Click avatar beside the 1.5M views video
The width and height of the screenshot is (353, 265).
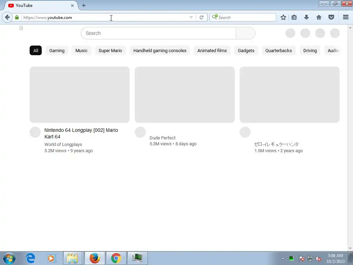pos(245,132)
